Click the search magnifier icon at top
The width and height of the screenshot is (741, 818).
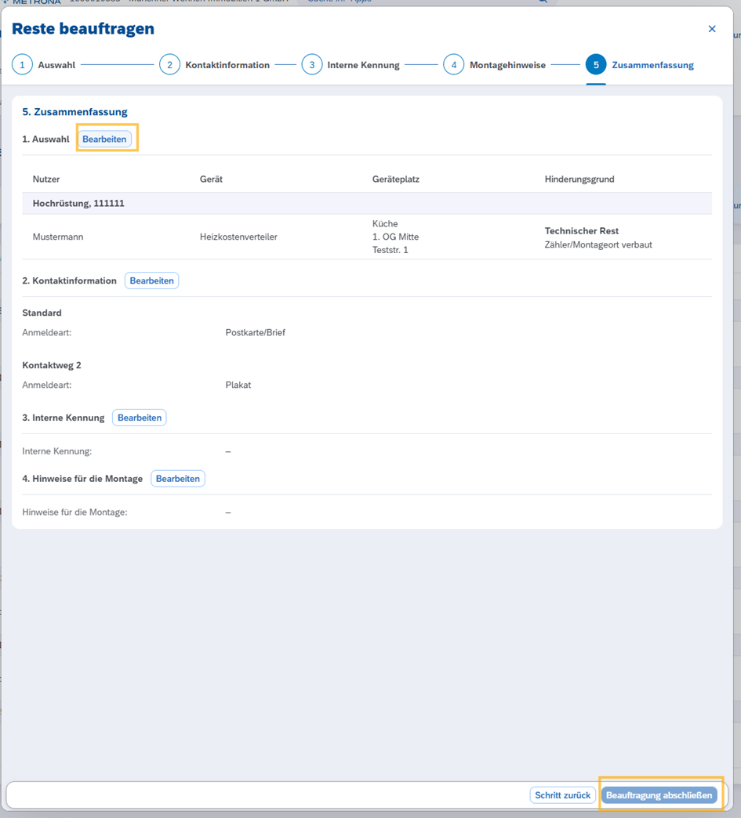click(542, 2)
